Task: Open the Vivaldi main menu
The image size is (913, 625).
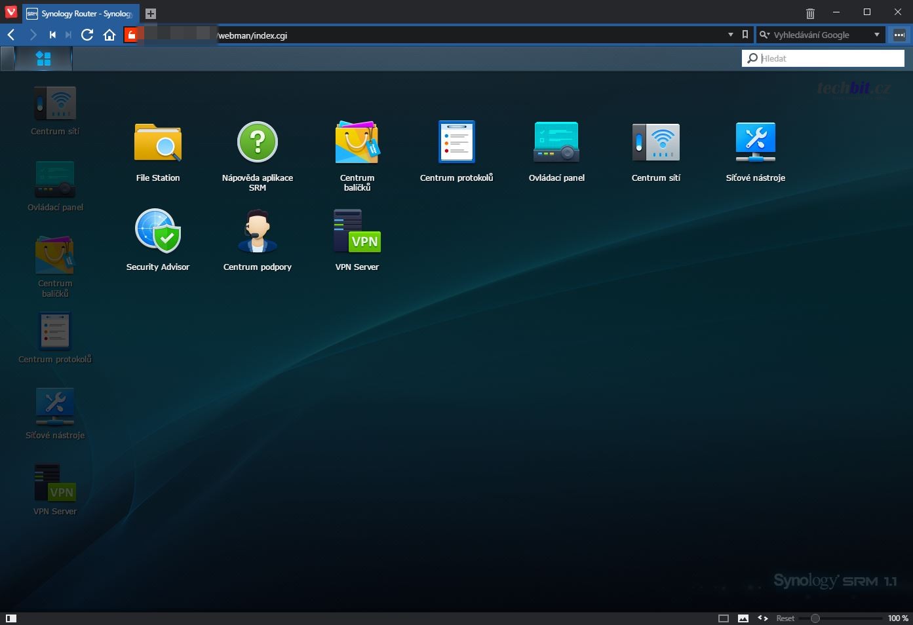Action: click(x=10, y=12)
